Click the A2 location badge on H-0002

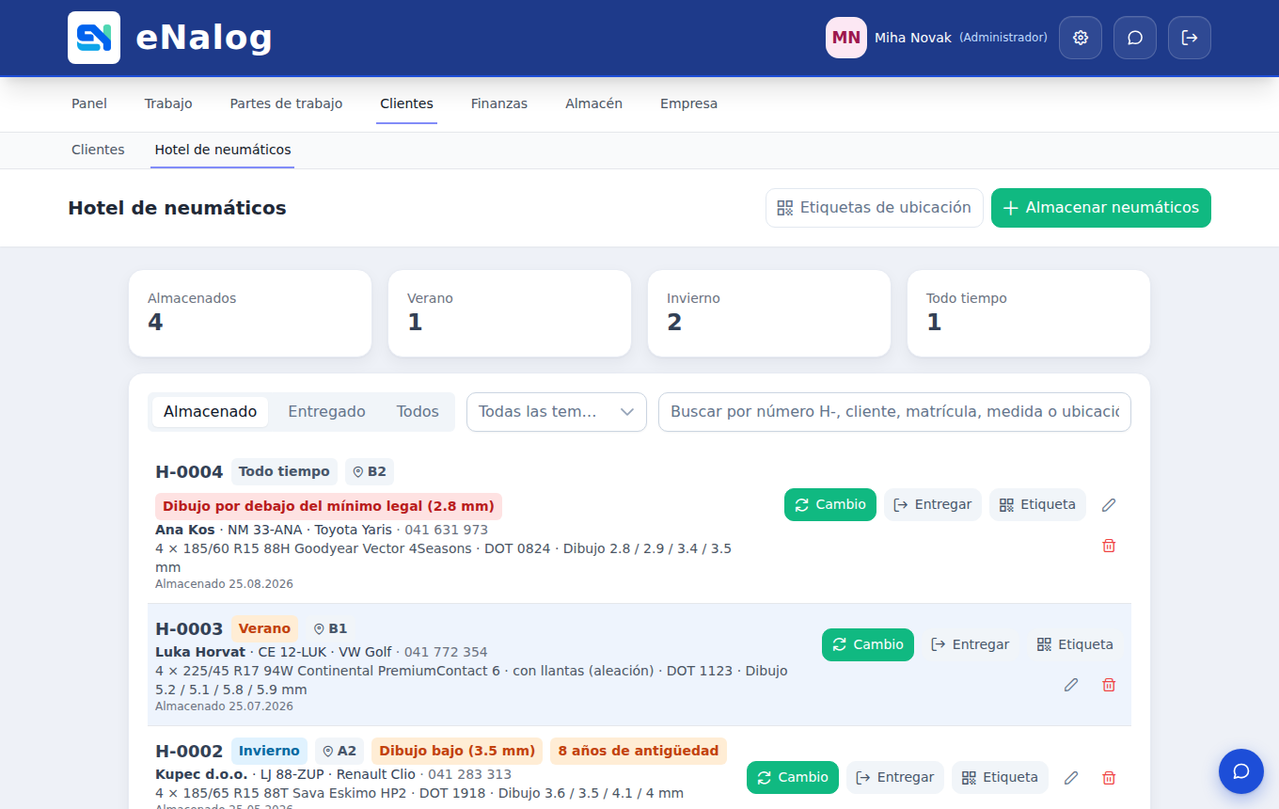pos(339,751)
